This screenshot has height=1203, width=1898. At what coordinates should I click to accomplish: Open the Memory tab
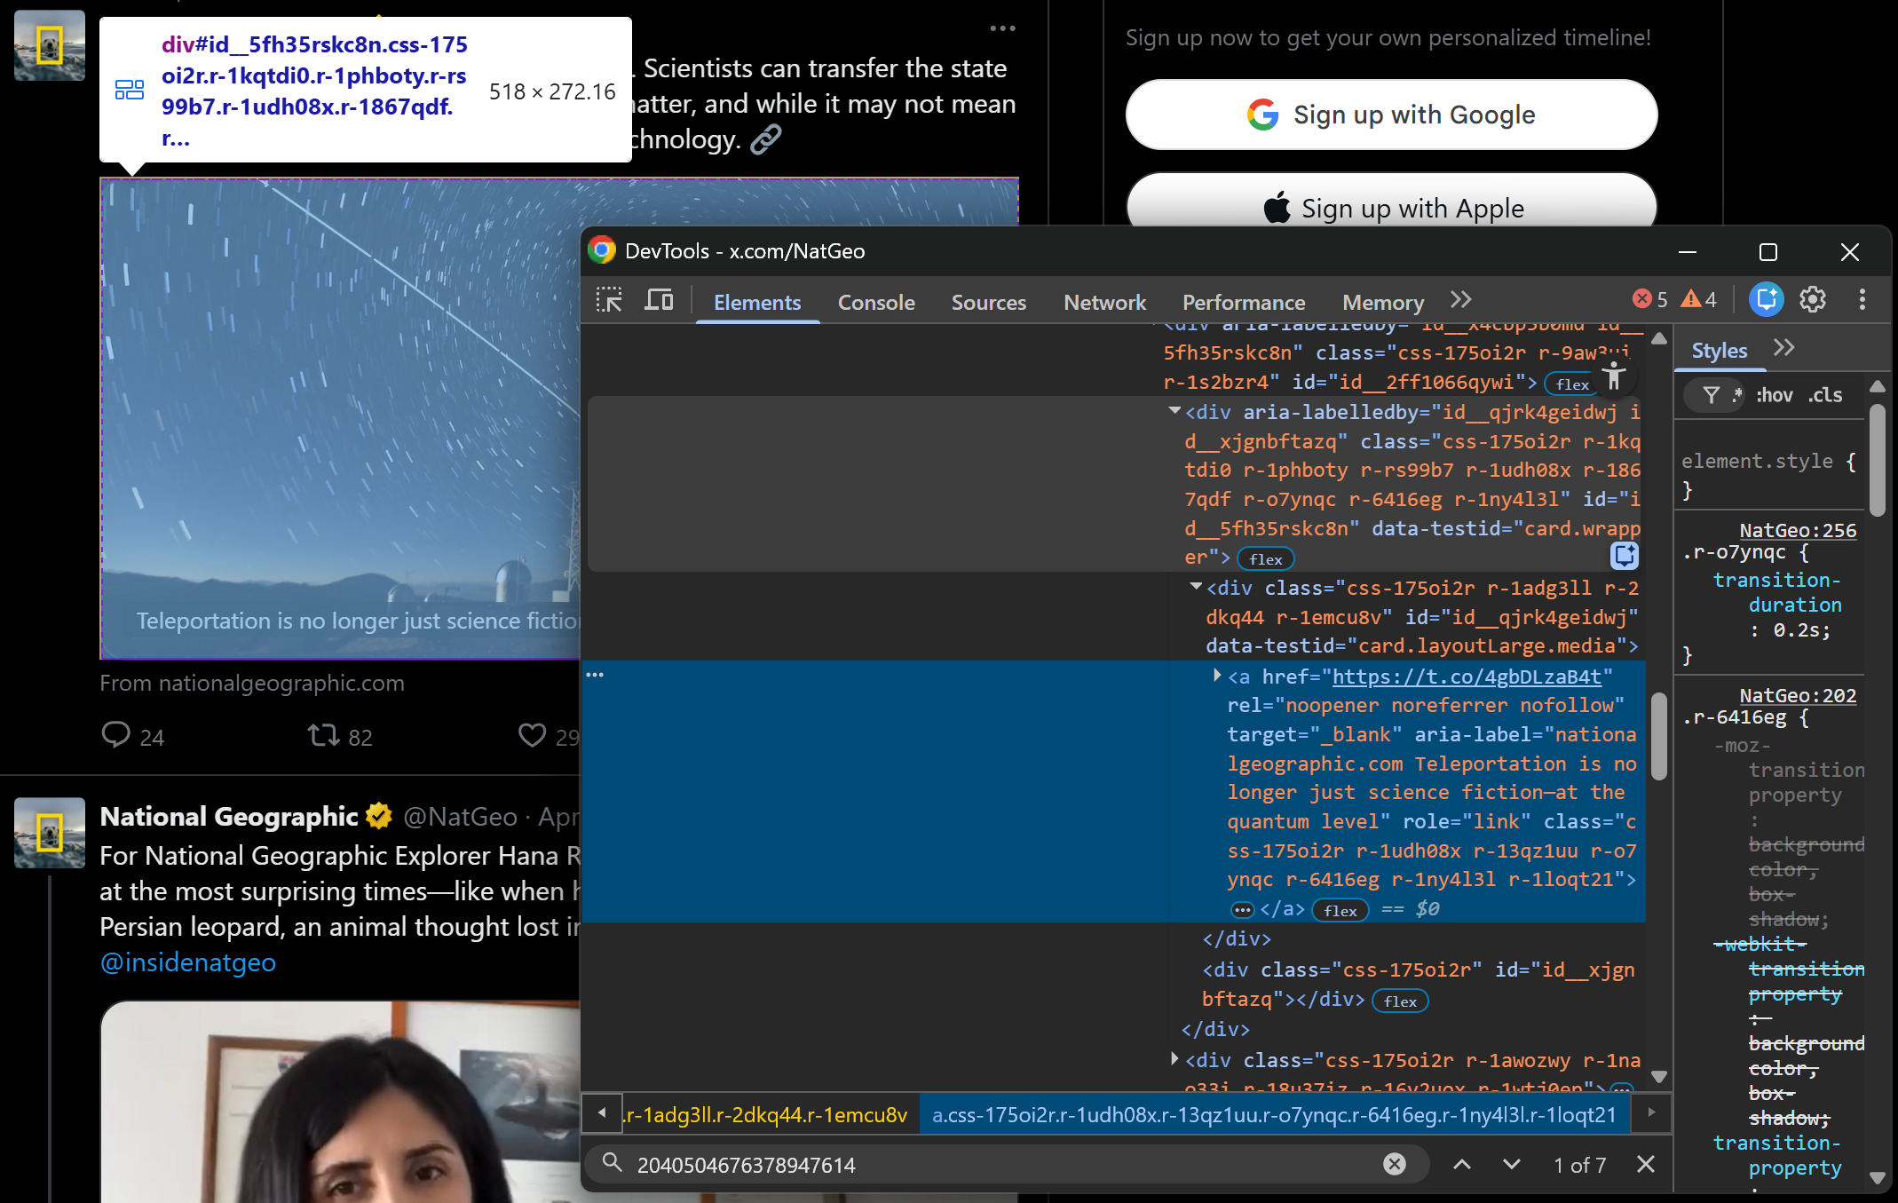tap(1383, 302)
